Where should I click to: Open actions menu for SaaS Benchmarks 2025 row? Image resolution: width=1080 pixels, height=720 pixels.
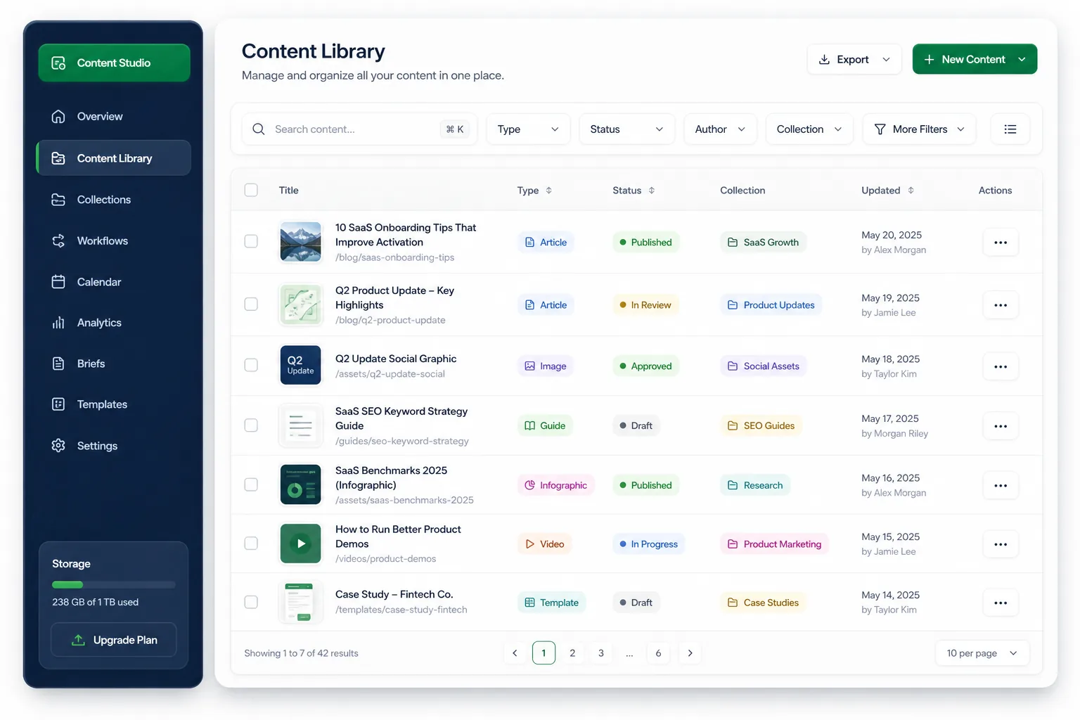click(1001, 485)
